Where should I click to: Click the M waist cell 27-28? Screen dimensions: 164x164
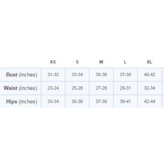tap(101, 88)
